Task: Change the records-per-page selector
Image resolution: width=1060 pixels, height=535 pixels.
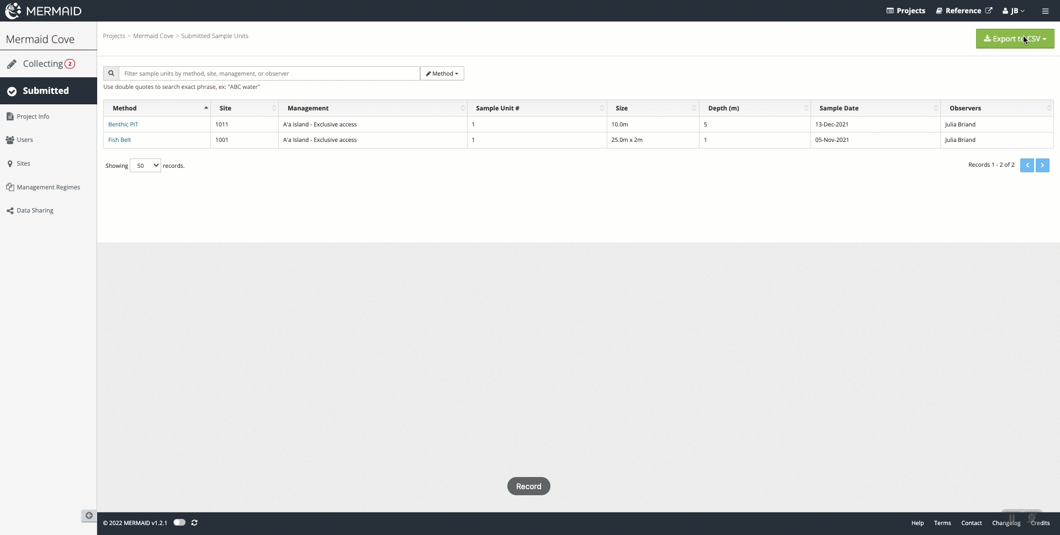Action: click(145, 166)
